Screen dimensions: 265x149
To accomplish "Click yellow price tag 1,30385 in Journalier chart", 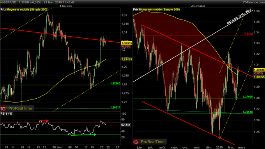I will (259, 70).
